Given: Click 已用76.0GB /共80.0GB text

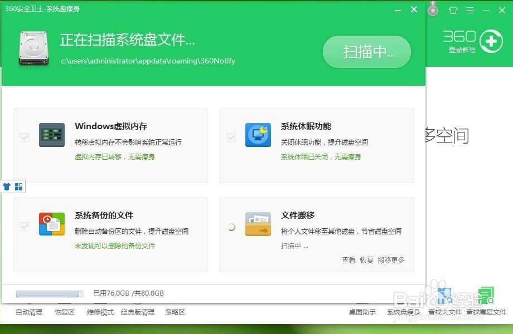Looking at the screenshot, I should click(128, 293).
